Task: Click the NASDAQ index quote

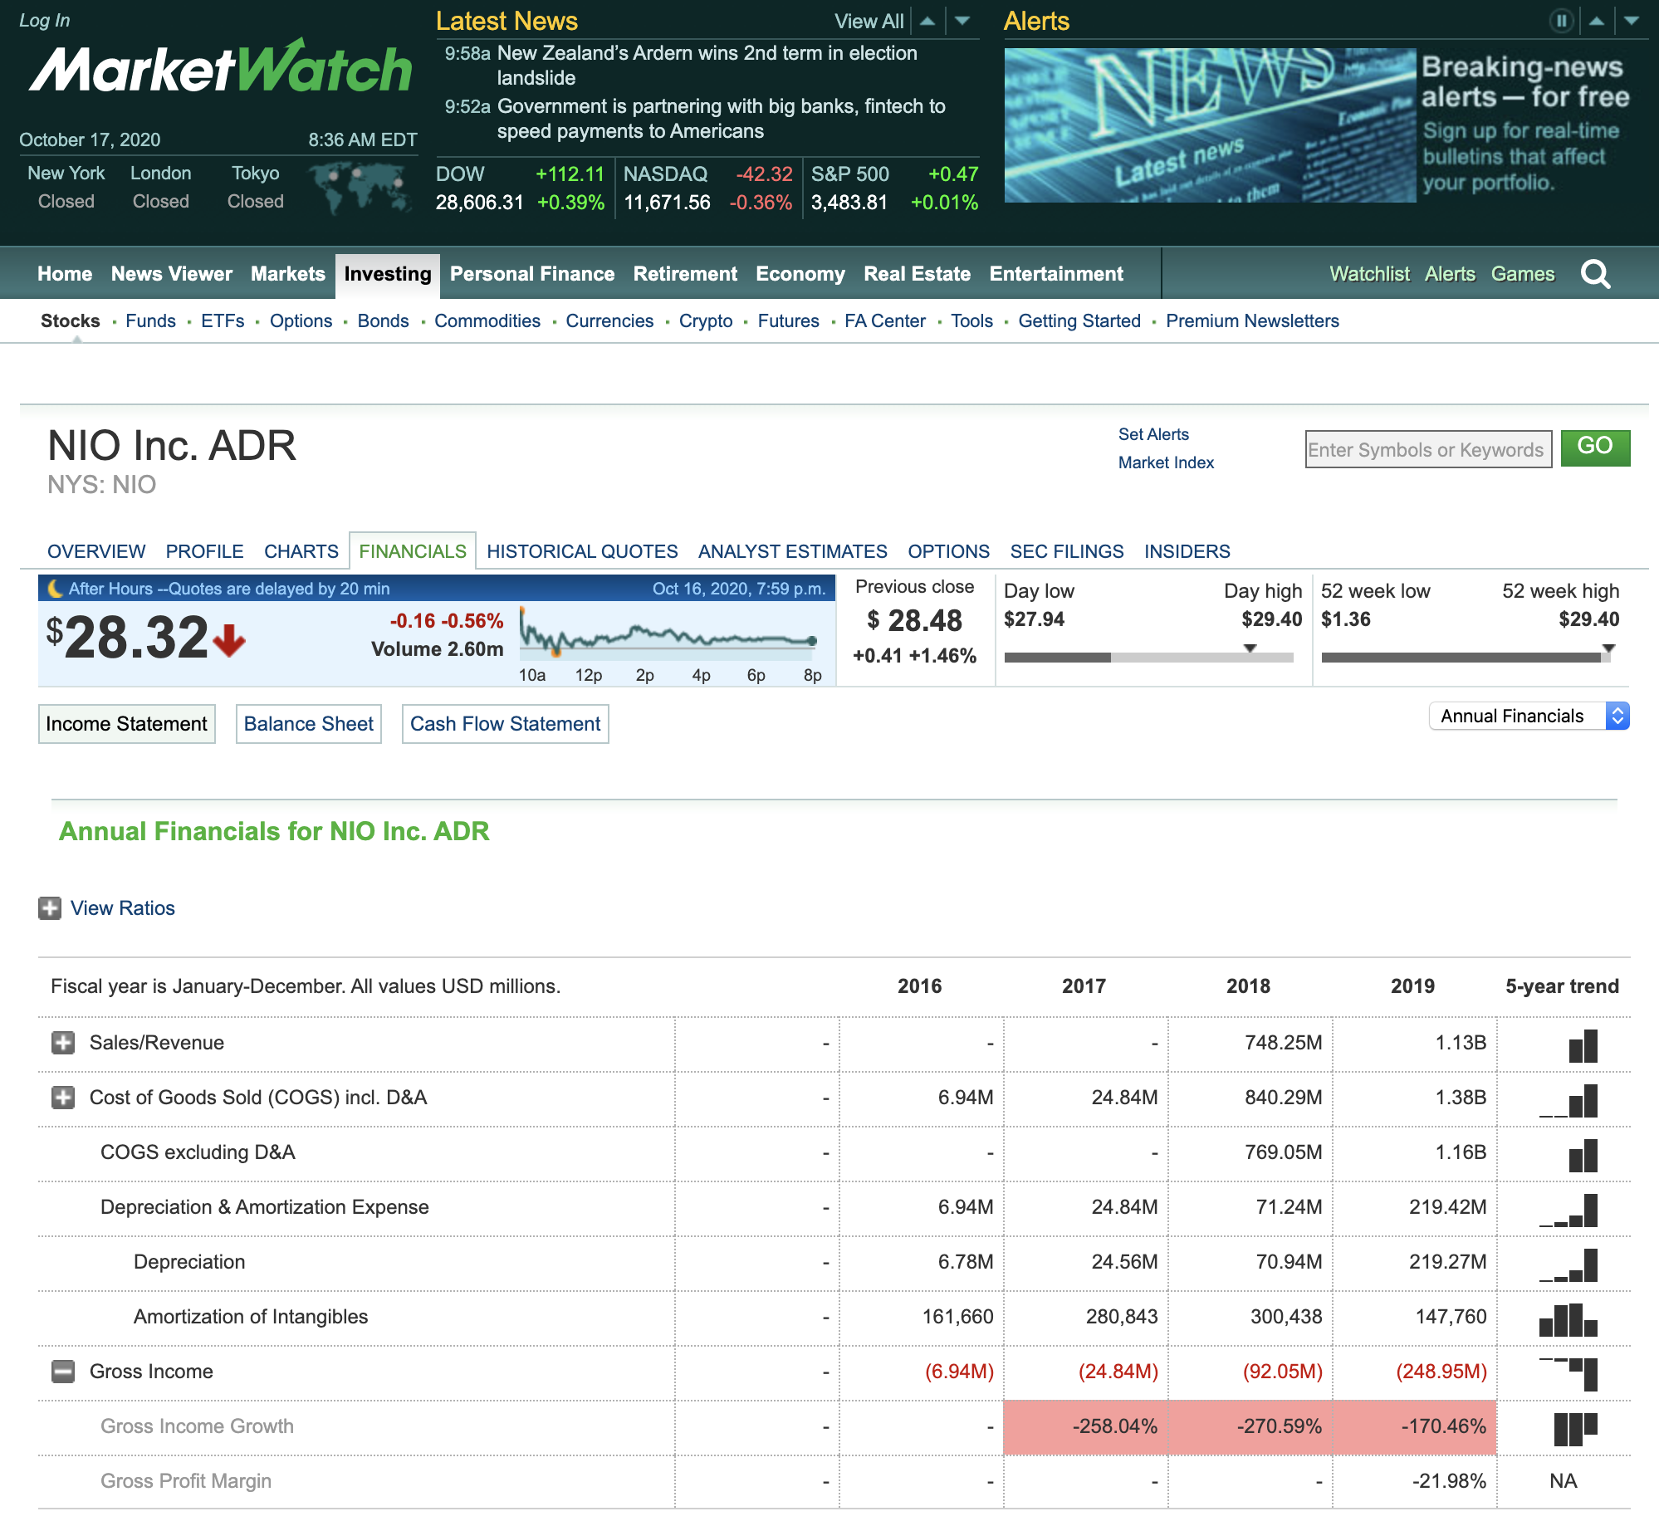Action: (x=708, y=188)
